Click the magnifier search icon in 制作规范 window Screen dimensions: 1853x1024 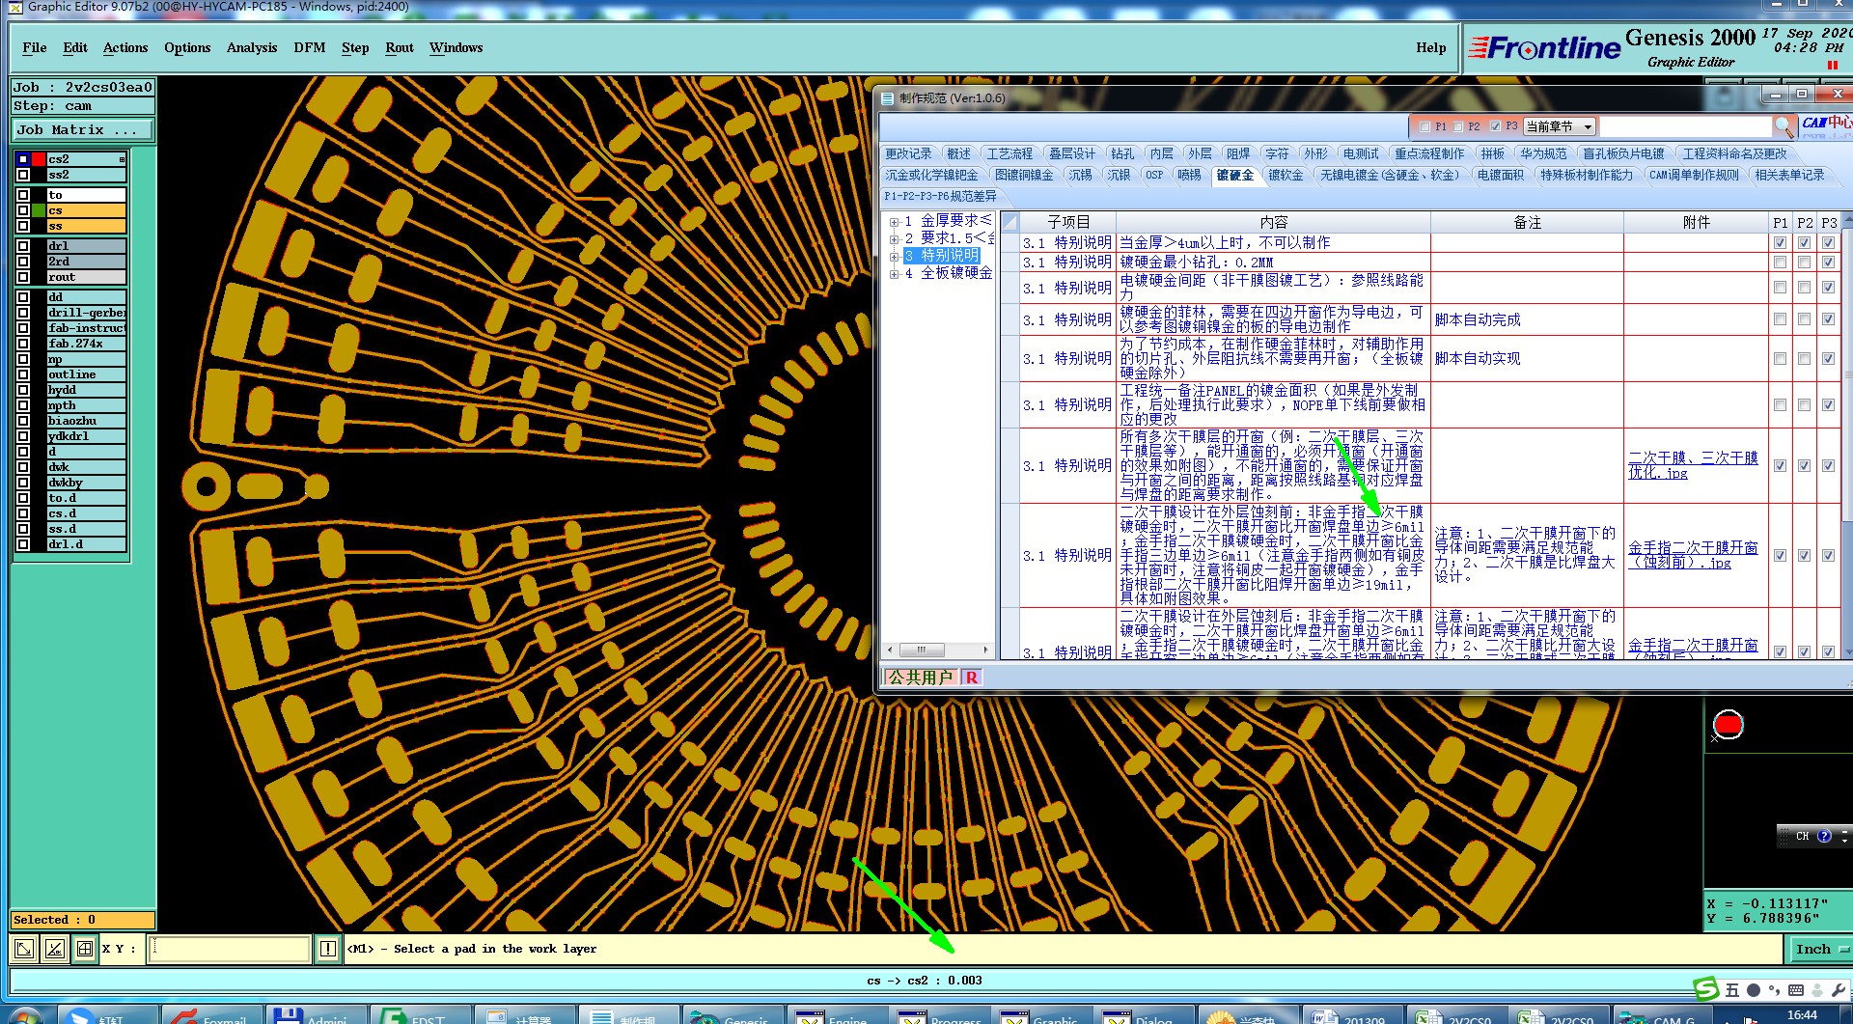pyautogui.click(x=1784, y=126)
